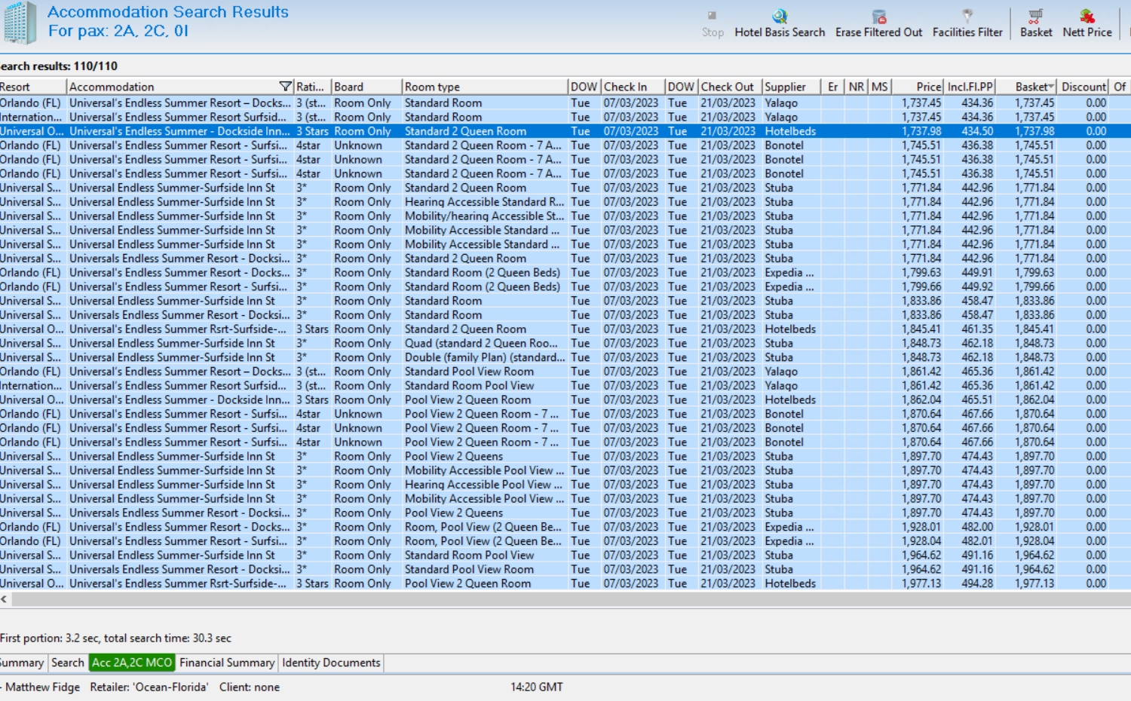The height and width of the screenshot is (701, 1131).
Task: Open the filter on the Accommodation column
Action: coord(285,87)
